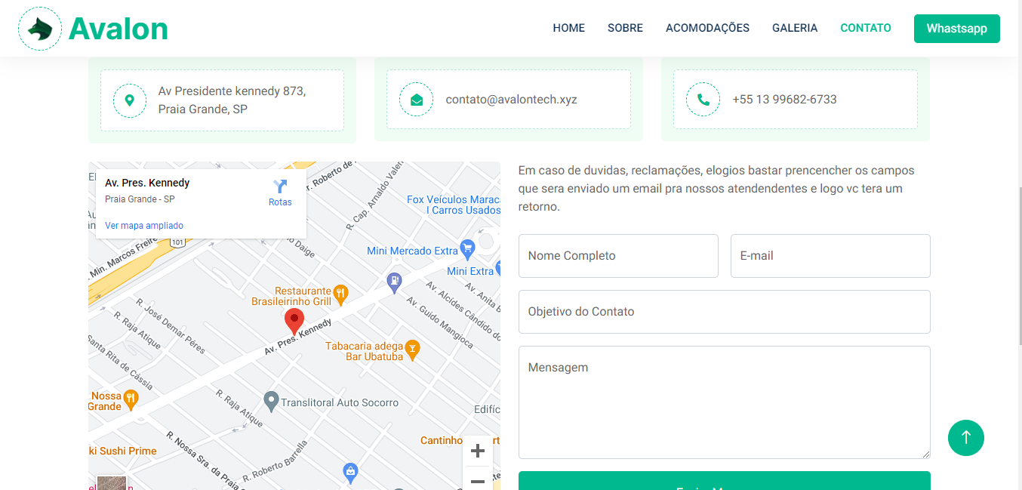Click into the Mensagem text area

point(724,402)
